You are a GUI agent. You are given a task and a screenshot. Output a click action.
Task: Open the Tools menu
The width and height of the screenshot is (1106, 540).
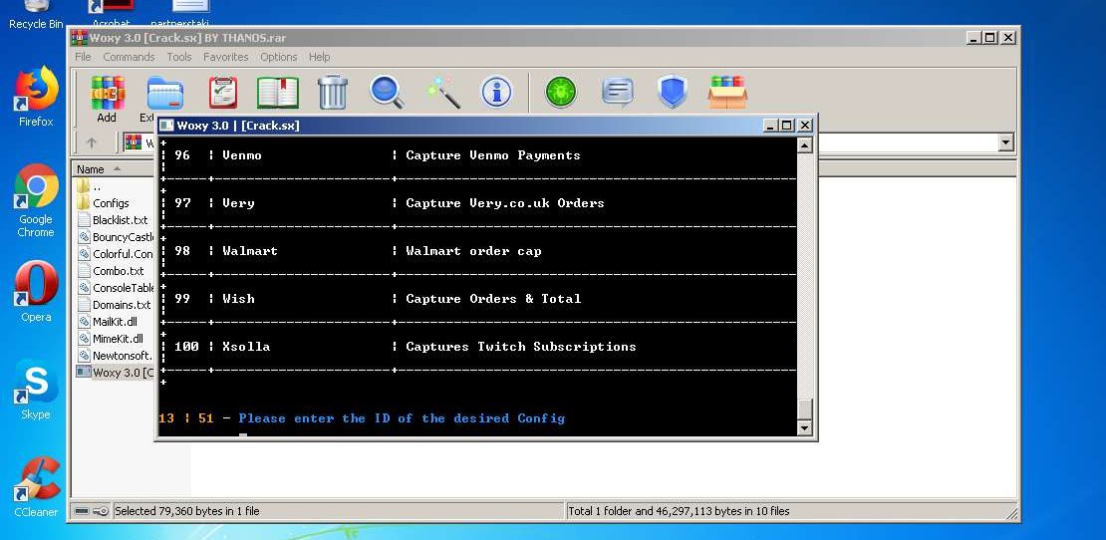click(179, 57)
